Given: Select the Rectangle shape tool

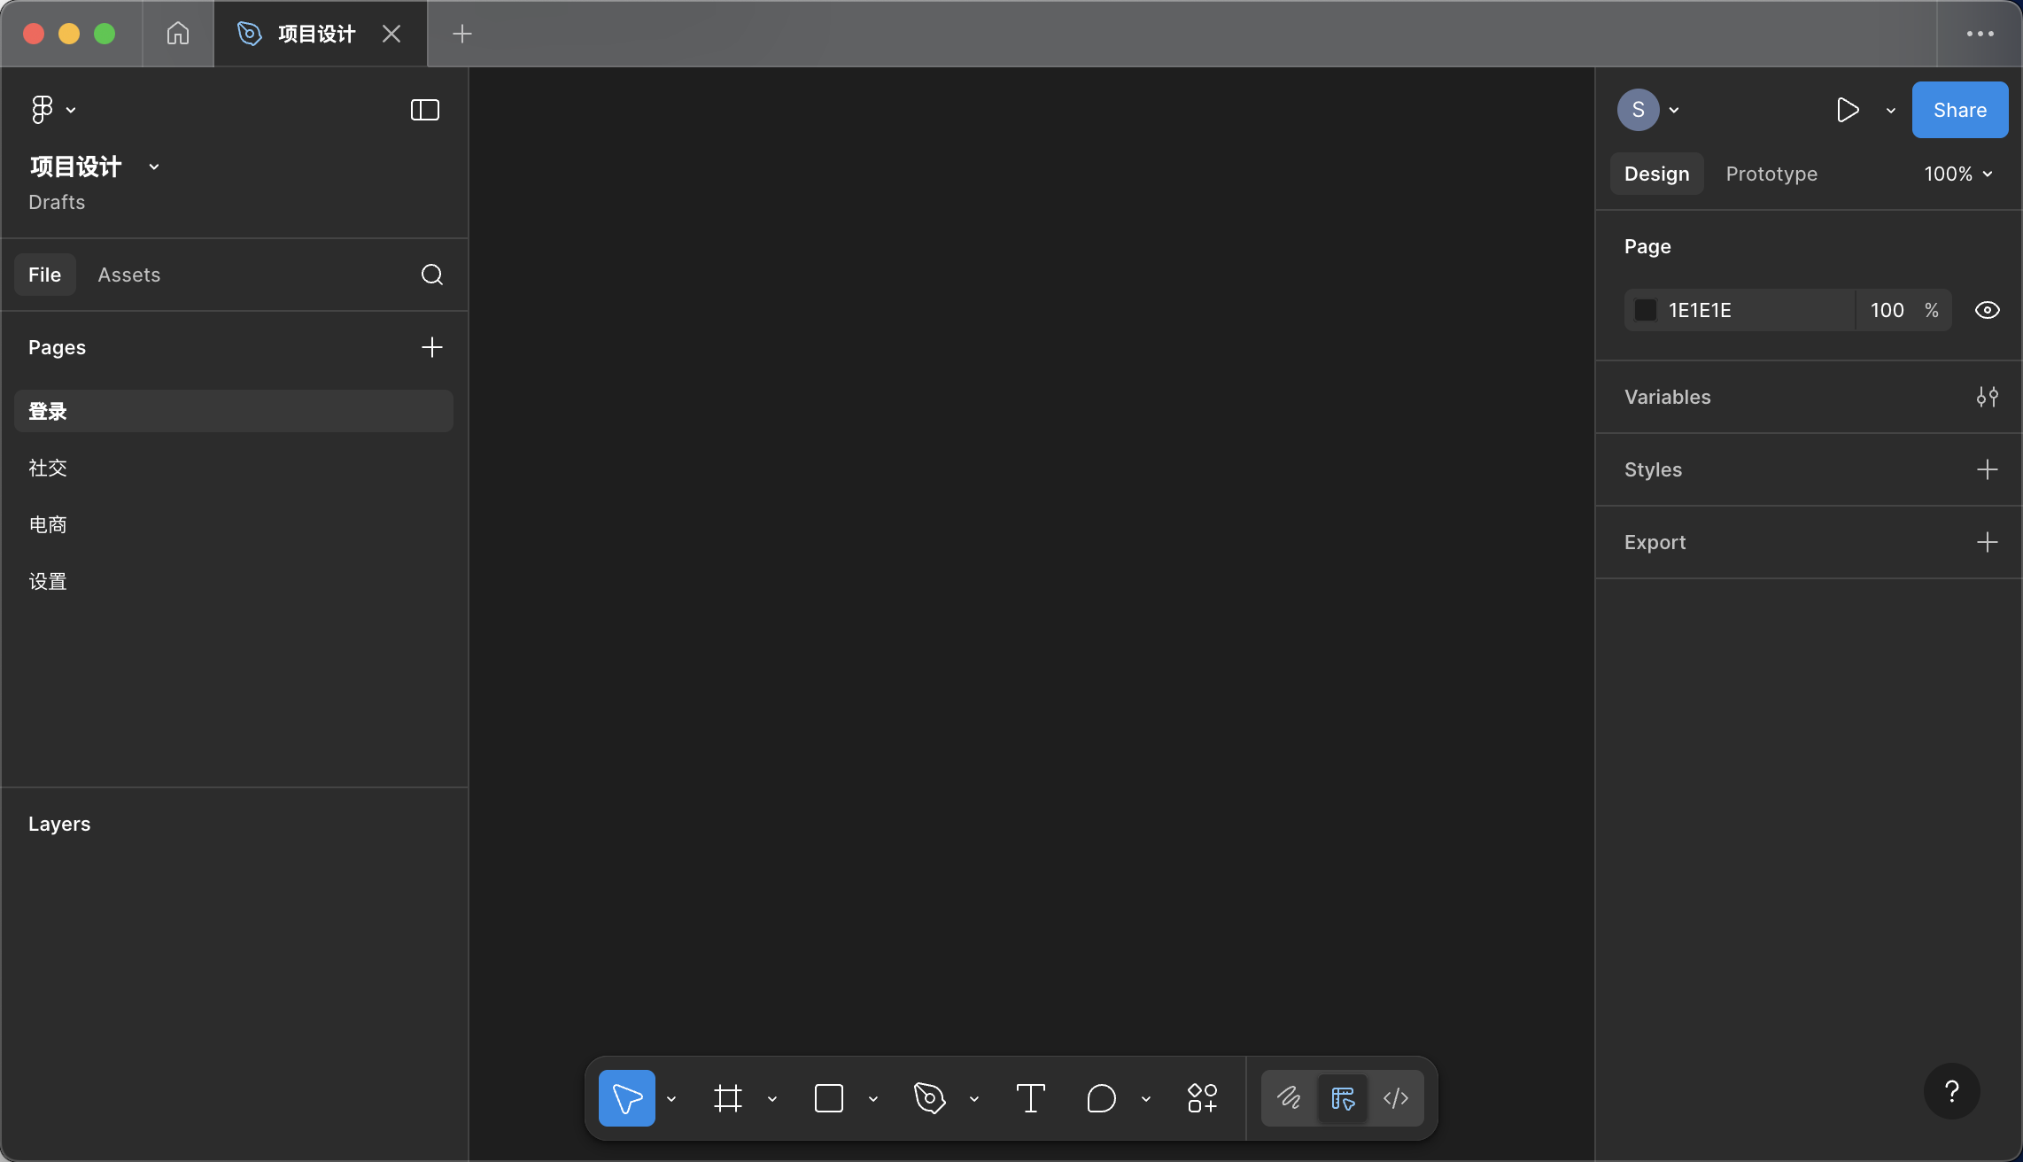Looking at the screenshot, I should pos(828,1098).
